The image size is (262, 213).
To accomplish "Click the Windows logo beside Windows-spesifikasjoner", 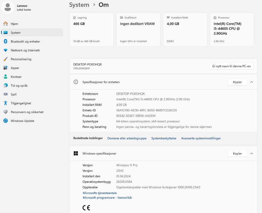I will 76,153.
